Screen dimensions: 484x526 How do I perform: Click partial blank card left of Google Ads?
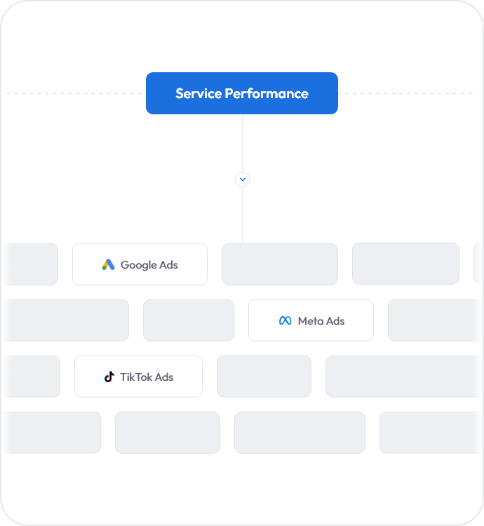tap(30, 264)
